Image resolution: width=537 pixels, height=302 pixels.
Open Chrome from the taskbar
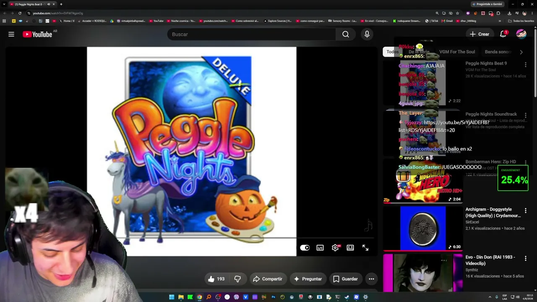[x=199, y=297]
